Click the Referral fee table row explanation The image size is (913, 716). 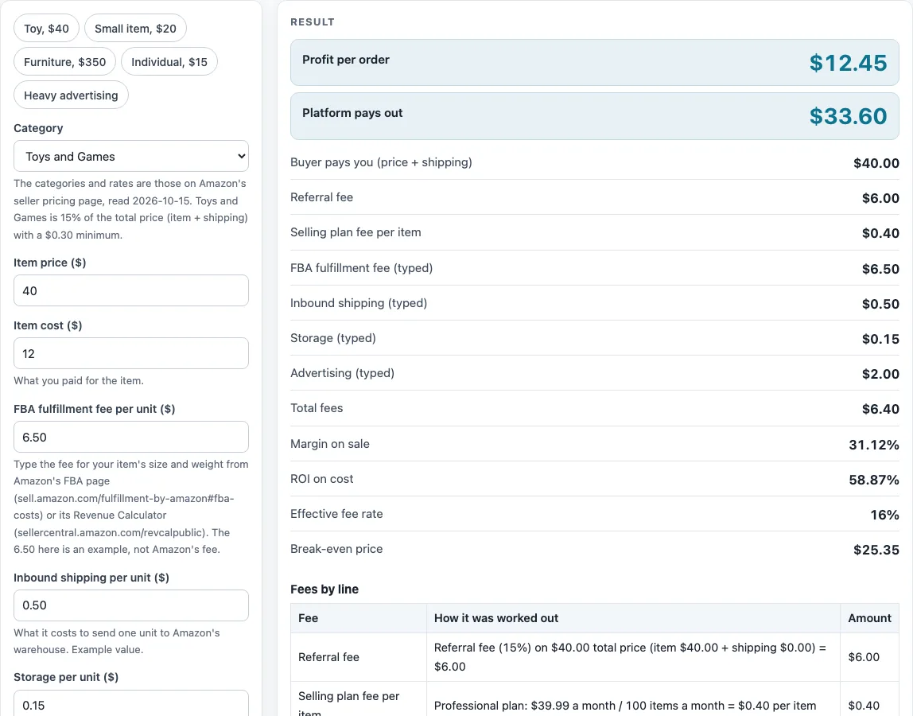coord(633,657)
